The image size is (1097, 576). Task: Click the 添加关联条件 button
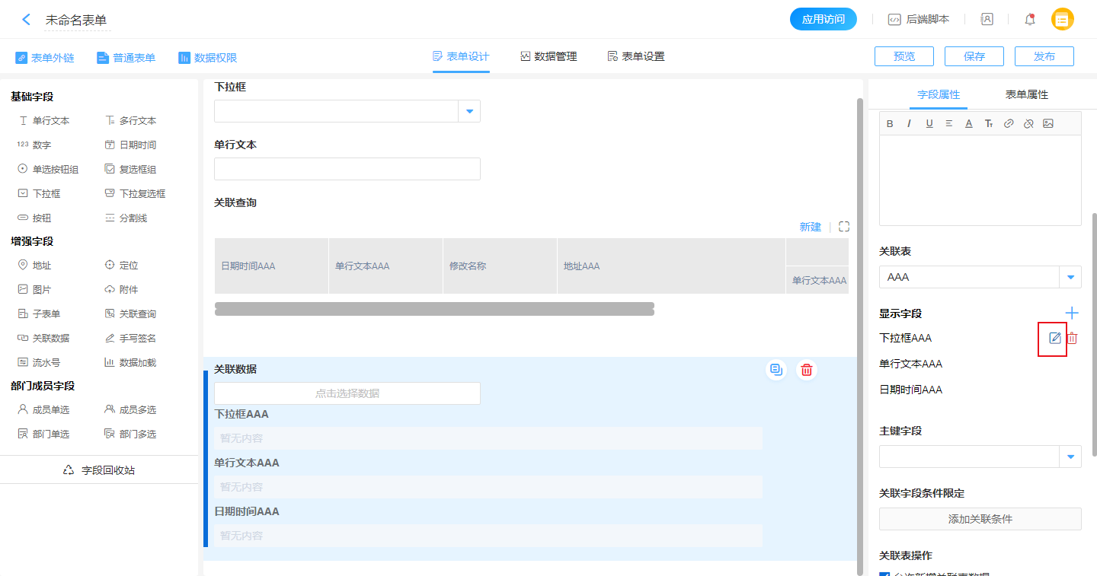click(x=980, y=519)
